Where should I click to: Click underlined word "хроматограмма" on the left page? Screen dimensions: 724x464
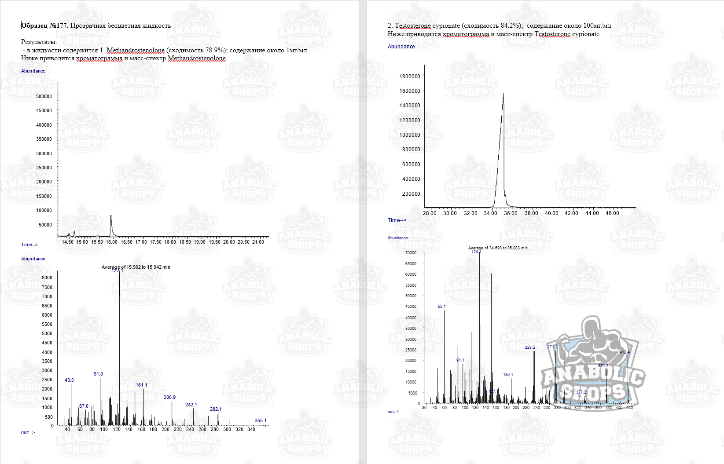click(x=99, y=58)
